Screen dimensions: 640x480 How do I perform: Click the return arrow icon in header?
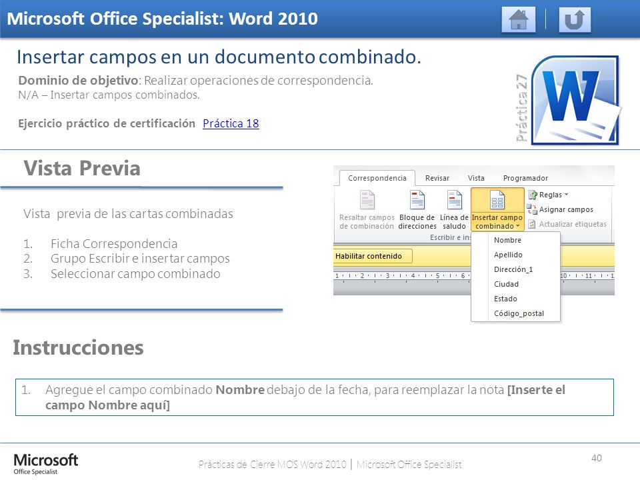click(x=575, y=19)
